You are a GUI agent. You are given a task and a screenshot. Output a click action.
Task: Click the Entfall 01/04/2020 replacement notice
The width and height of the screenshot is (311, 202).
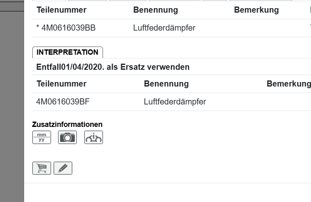[113, 67]
